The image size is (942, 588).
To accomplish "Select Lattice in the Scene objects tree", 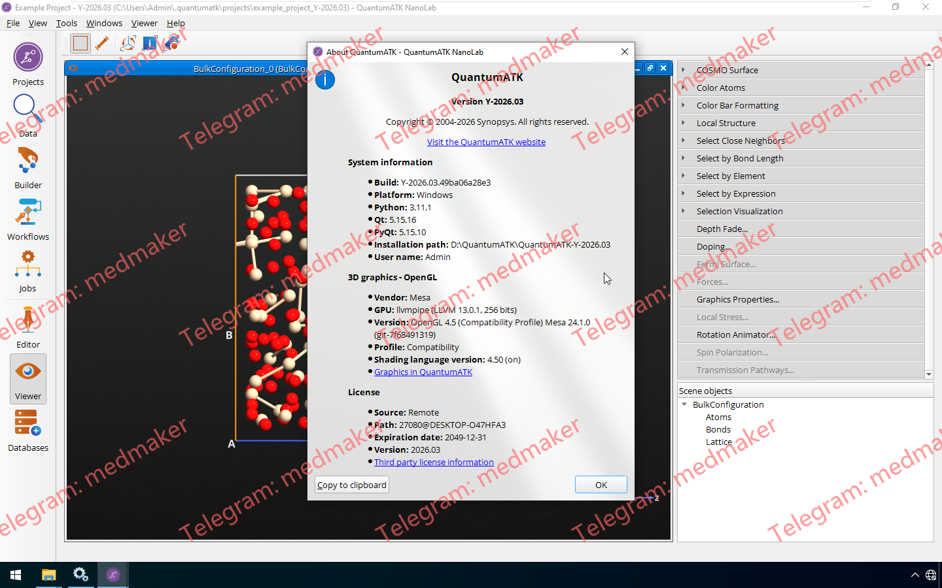I will 718,442.
